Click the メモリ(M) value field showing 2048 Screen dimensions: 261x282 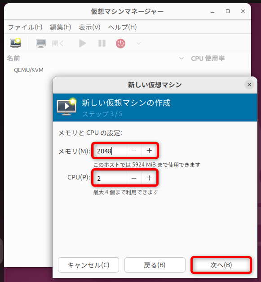point(110,151)
